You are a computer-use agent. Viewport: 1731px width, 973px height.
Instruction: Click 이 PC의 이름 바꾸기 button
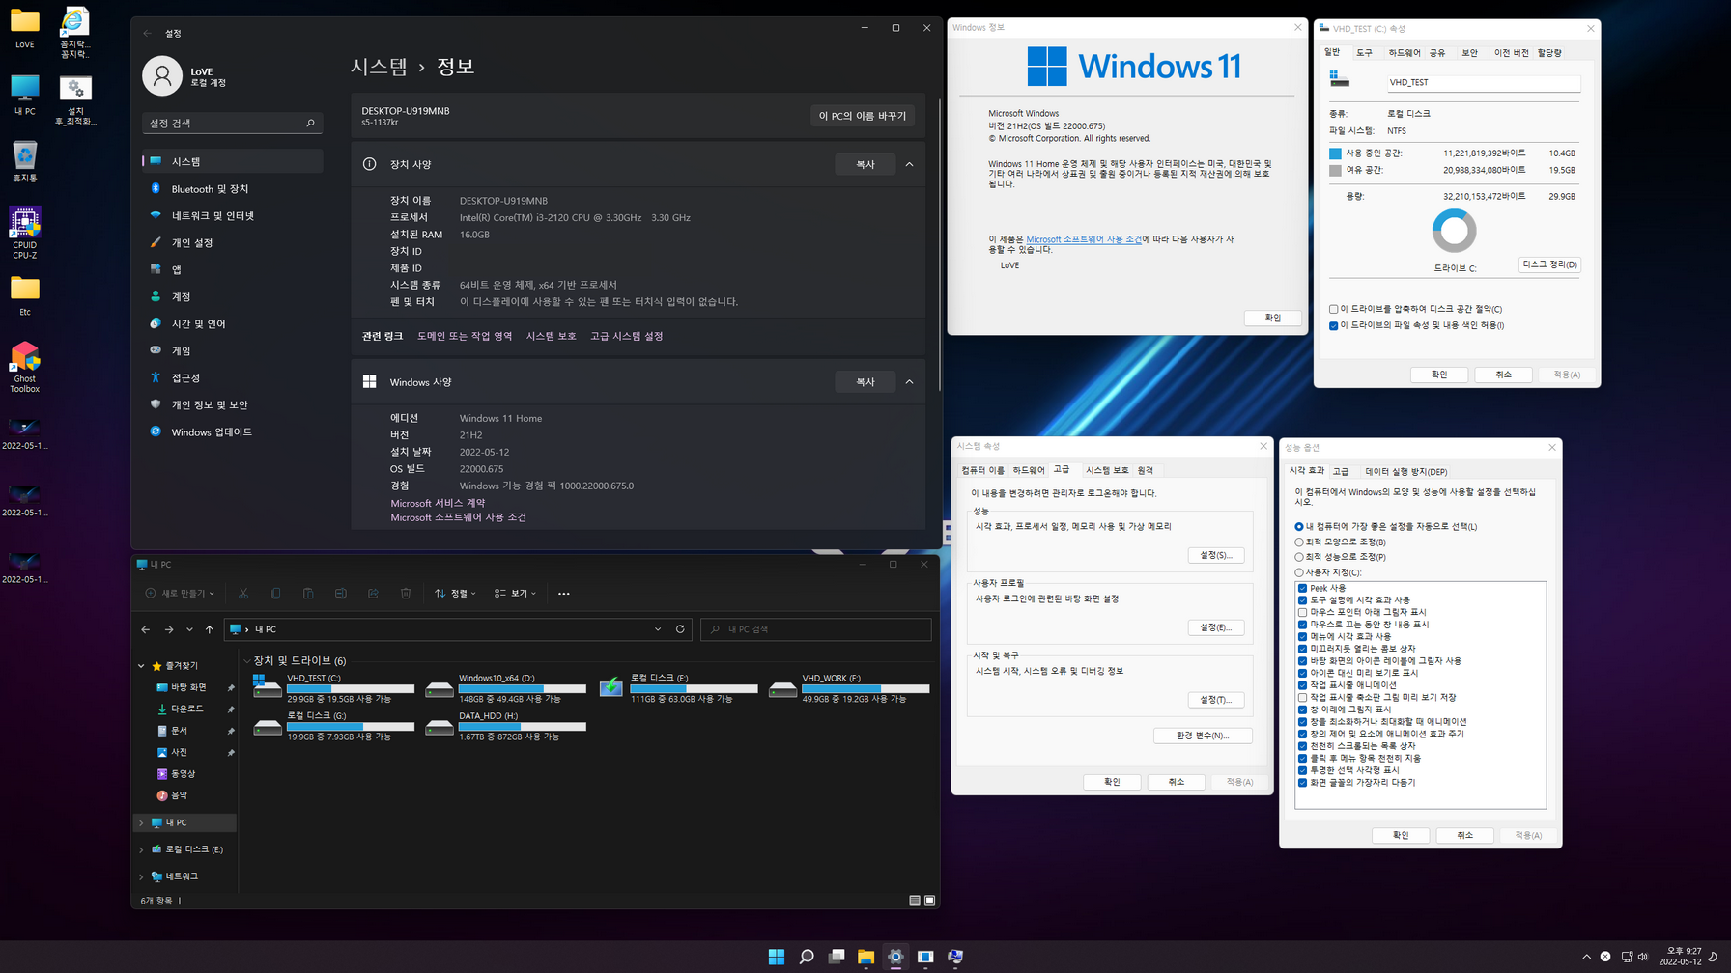pyautogui.click(x=863, y=116)
